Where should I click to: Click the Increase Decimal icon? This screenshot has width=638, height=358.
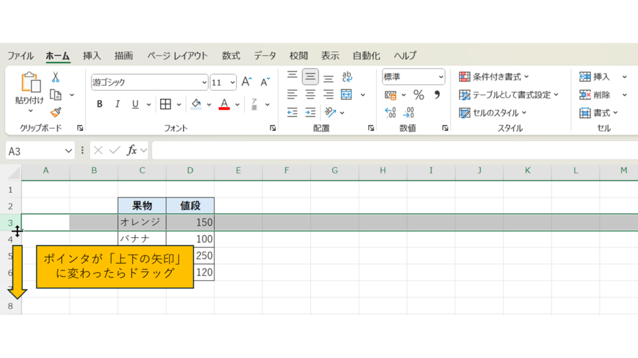(x=391, y=113)
